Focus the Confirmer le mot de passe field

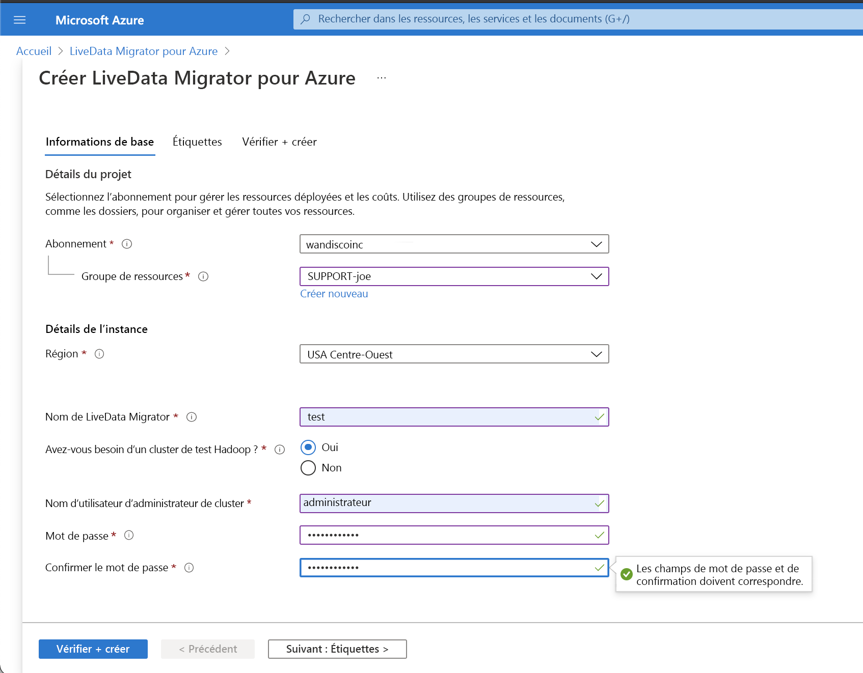point(454,568)
